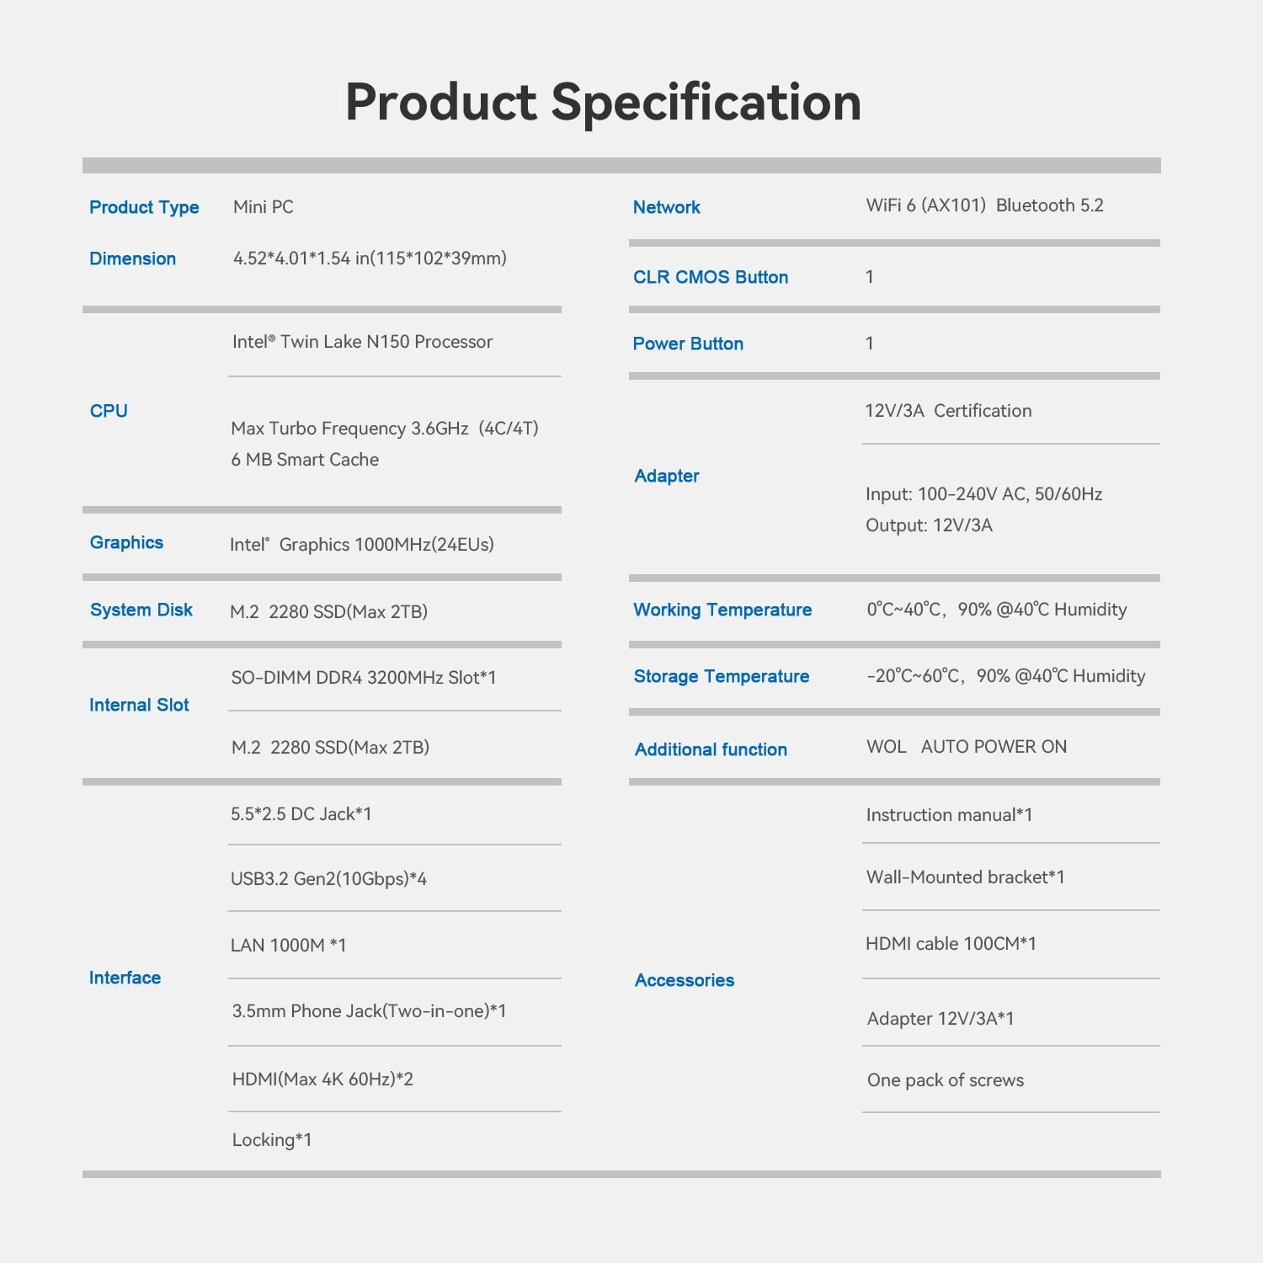The height and width of the screenshot is (1263, 1263).
Task: Click the CPU specification label
Action: click(109, 411)
